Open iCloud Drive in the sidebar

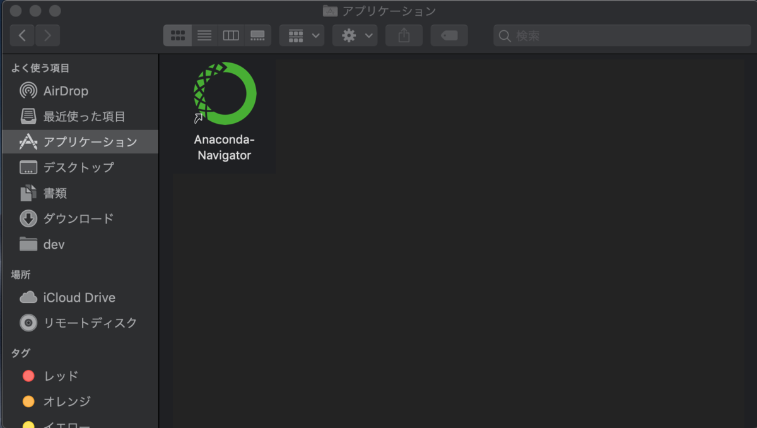(79, 297)
